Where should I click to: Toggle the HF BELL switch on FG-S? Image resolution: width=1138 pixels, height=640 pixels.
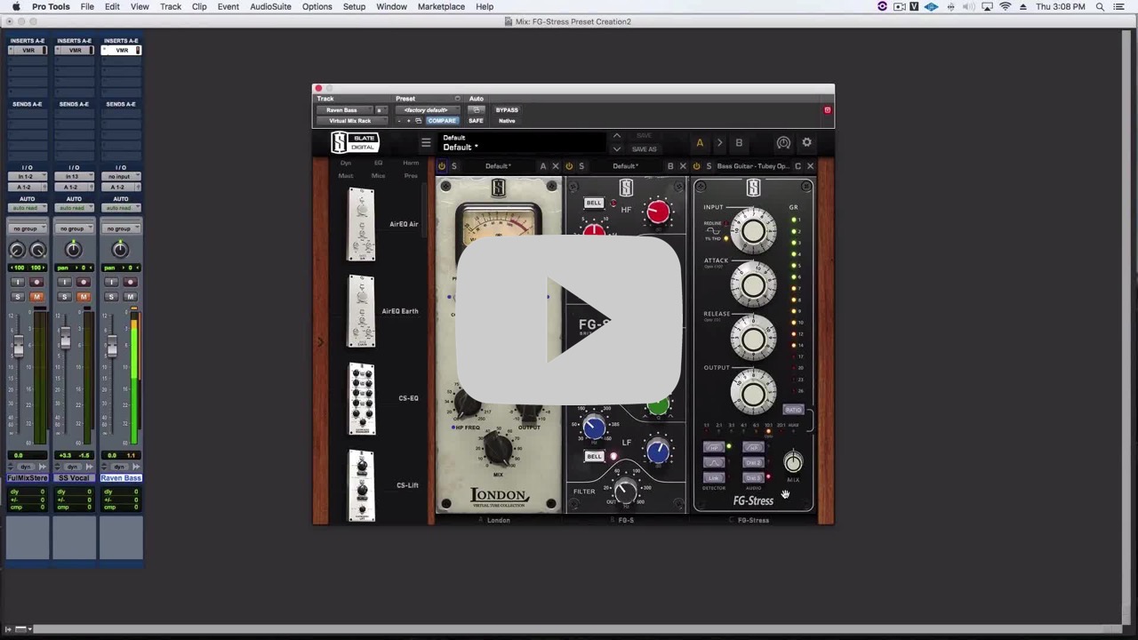click(594, 203)
